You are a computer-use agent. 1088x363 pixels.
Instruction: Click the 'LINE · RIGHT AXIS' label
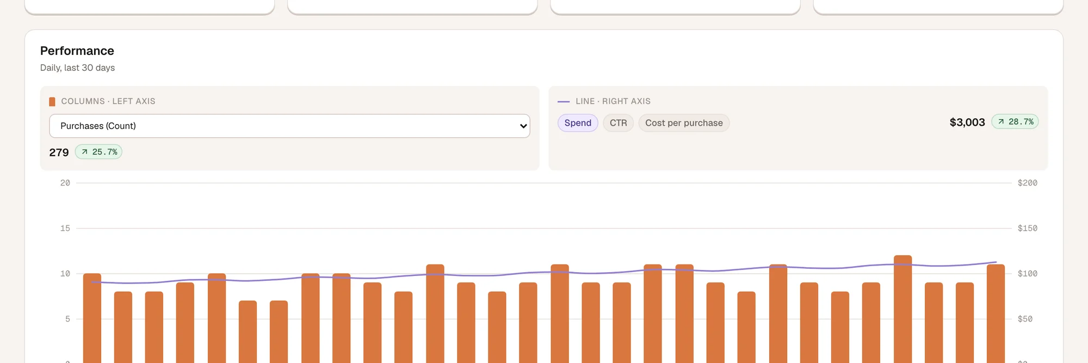tap(613, 101)
